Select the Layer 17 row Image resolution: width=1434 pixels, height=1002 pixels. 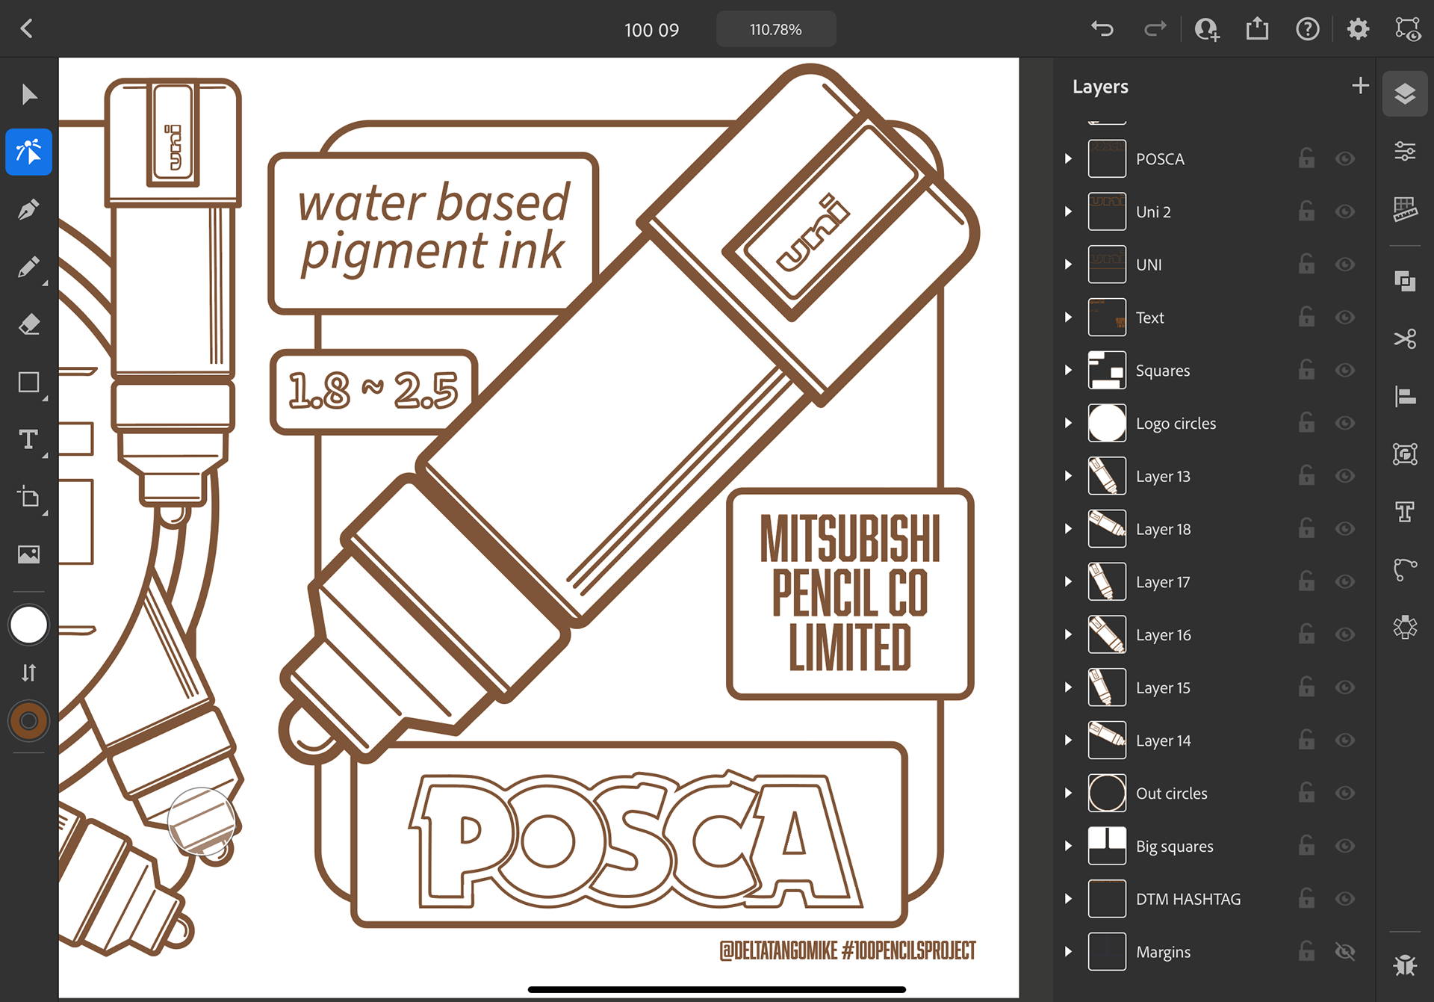pos(1214,582)
